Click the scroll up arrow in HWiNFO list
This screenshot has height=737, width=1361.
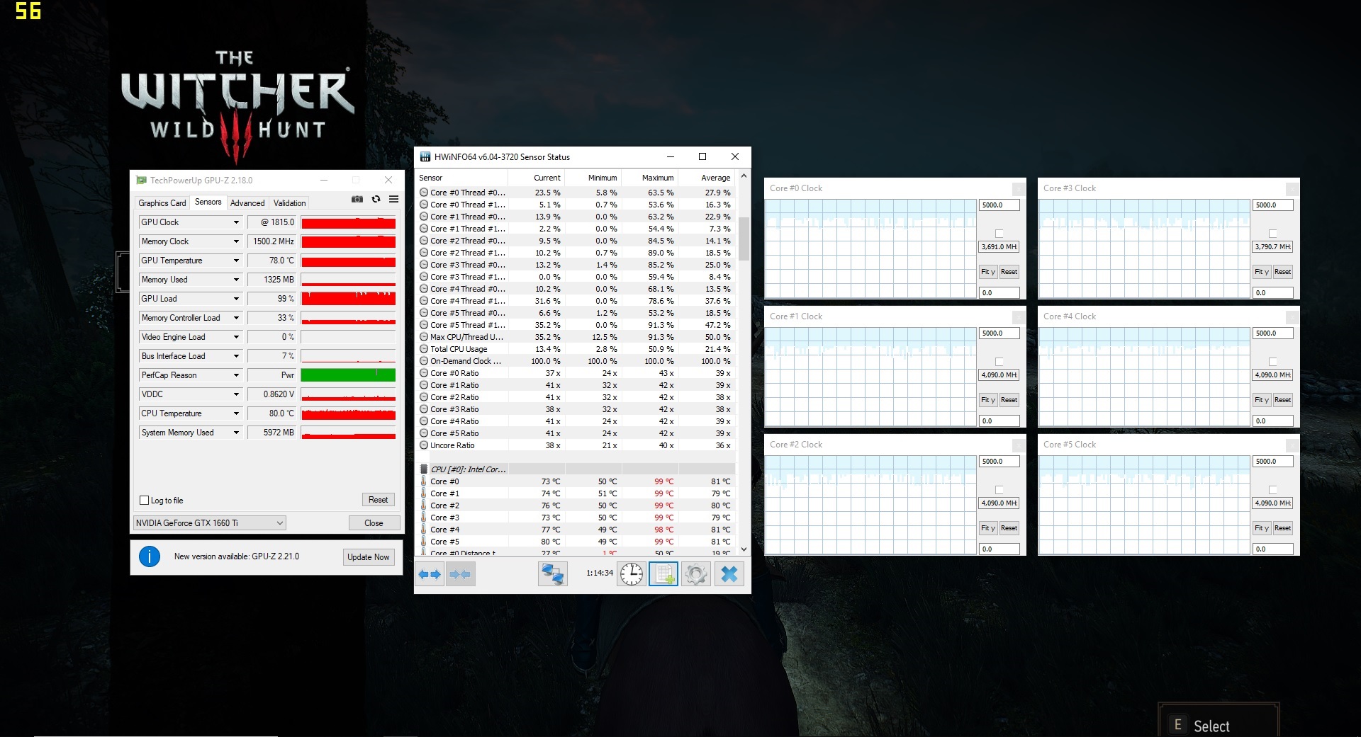coord(744,176)
